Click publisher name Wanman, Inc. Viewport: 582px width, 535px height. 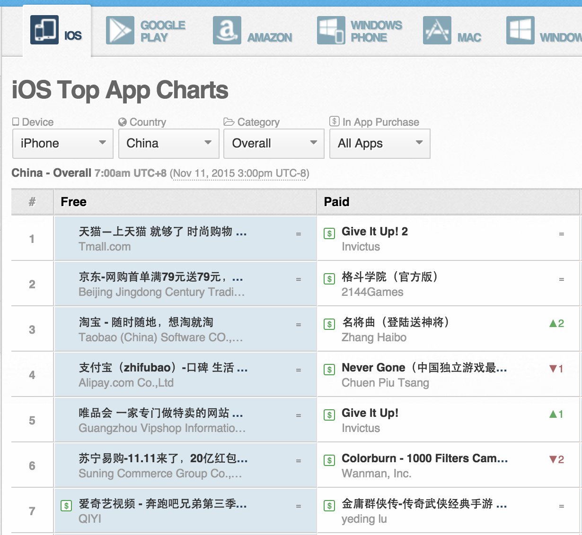[x=377, y=474]
